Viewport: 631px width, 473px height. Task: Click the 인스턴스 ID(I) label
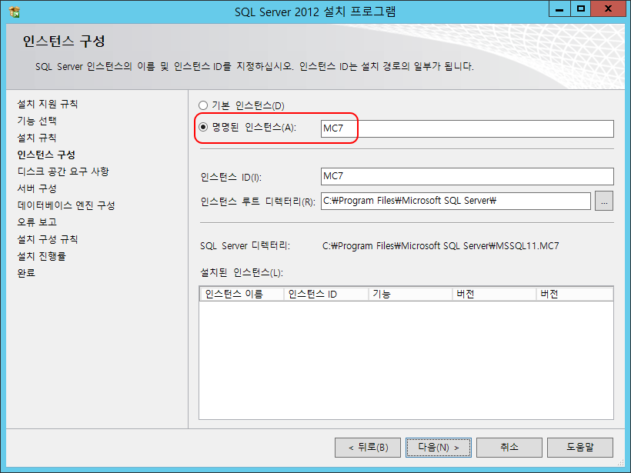pos(231,177)
